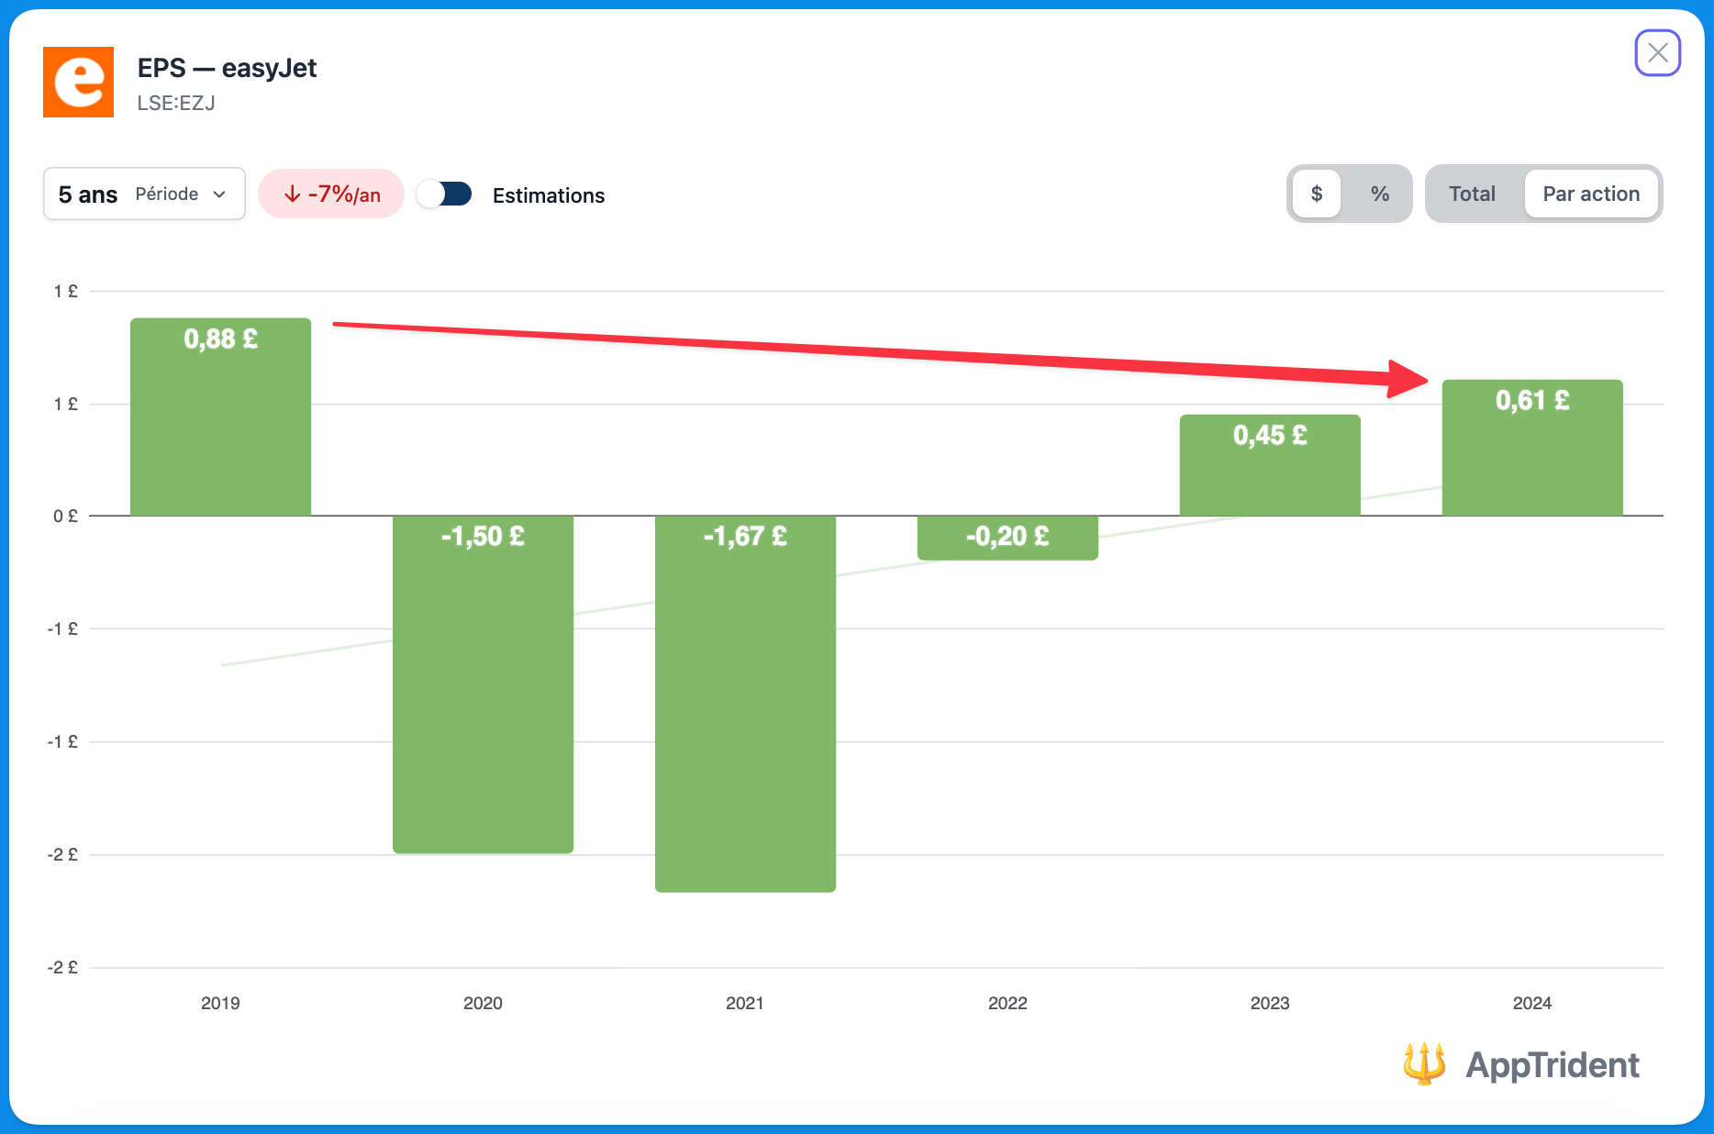1714x1134 pixels.
Task: Expand period selector chevron arrow
Action: [219, 195]
